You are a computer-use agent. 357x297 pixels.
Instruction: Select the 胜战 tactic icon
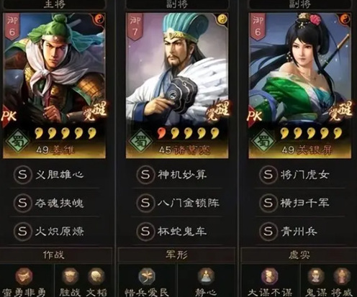click(70, 276)
